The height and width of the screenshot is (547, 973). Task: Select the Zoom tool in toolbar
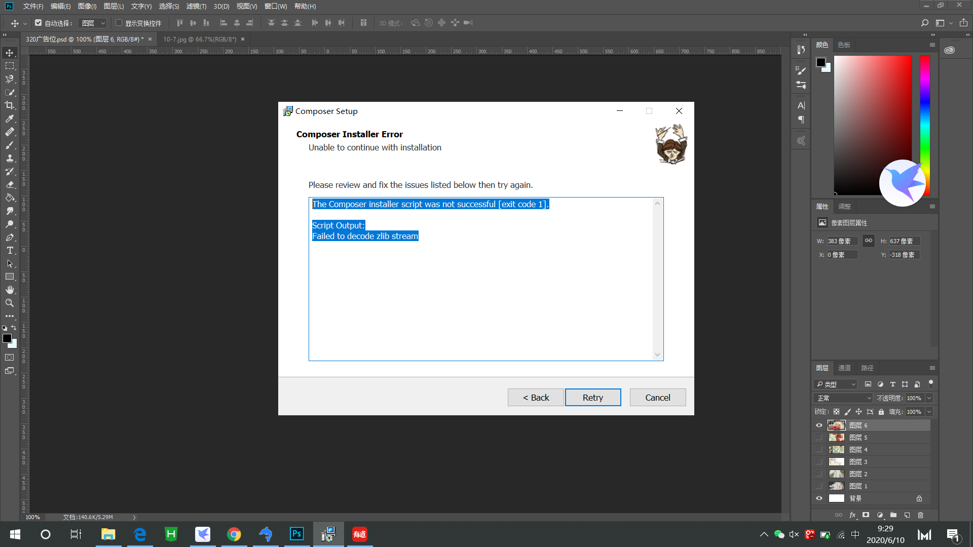[x=10, y=303]
